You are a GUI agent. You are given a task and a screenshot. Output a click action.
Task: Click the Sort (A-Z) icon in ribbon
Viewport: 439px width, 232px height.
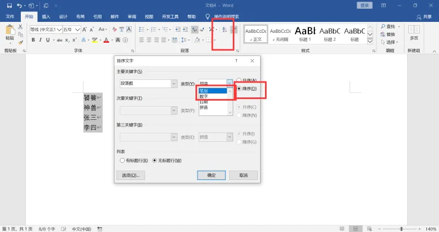point(224,30)
